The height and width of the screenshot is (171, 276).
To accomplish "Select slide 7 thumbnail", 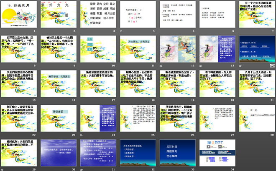I will click(257, 15).
